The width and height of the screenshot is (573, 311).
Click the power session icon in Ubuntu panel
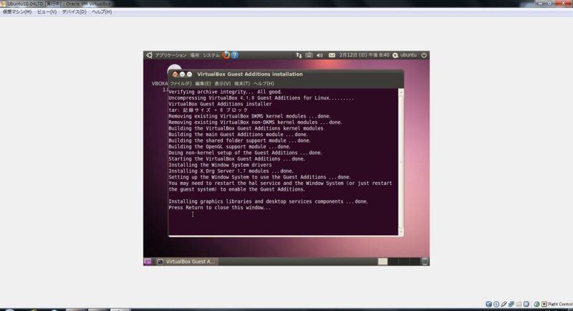[424, 55]
